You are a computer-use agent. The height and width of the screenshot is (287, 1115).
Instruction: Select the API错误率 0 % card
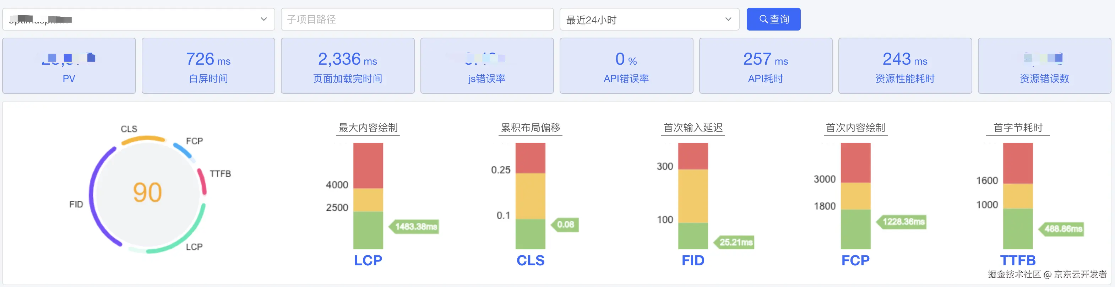tap(626, 66)
